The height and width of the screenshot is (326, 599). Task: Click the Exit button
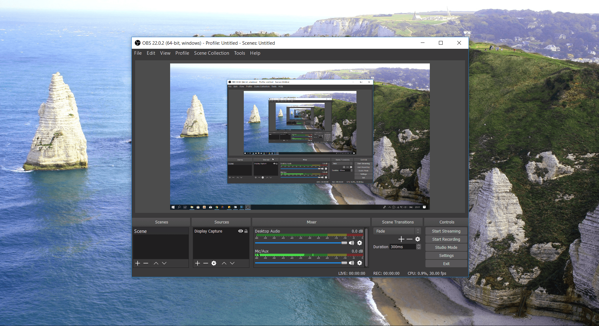446,263
